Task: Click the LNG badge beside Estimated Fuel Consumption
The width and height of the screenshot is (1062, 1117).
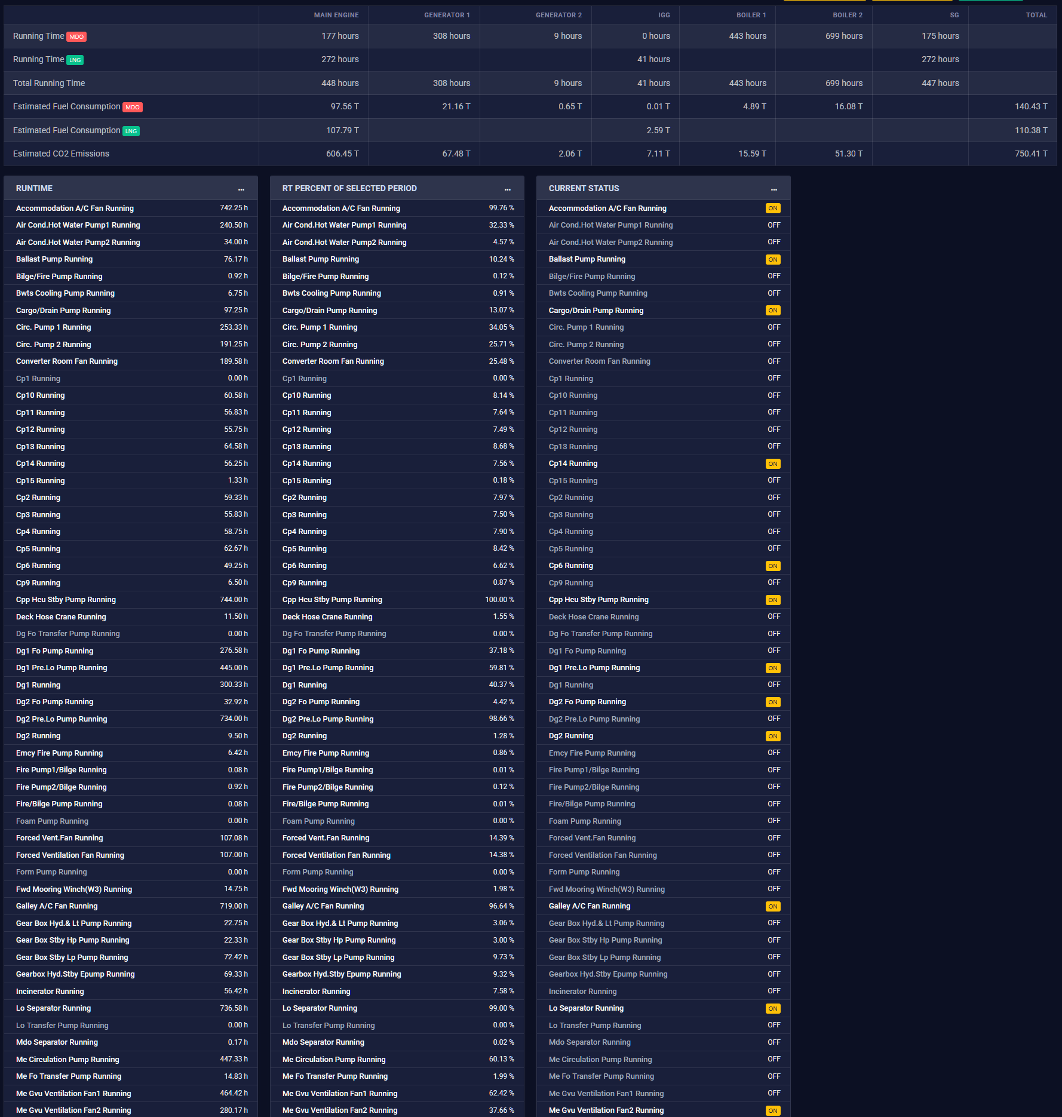Action: (x=131, y=131)
